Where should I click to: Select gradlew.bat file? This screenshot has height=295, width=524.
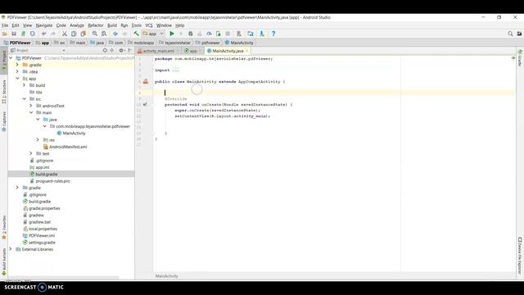[x=37, y=222]
